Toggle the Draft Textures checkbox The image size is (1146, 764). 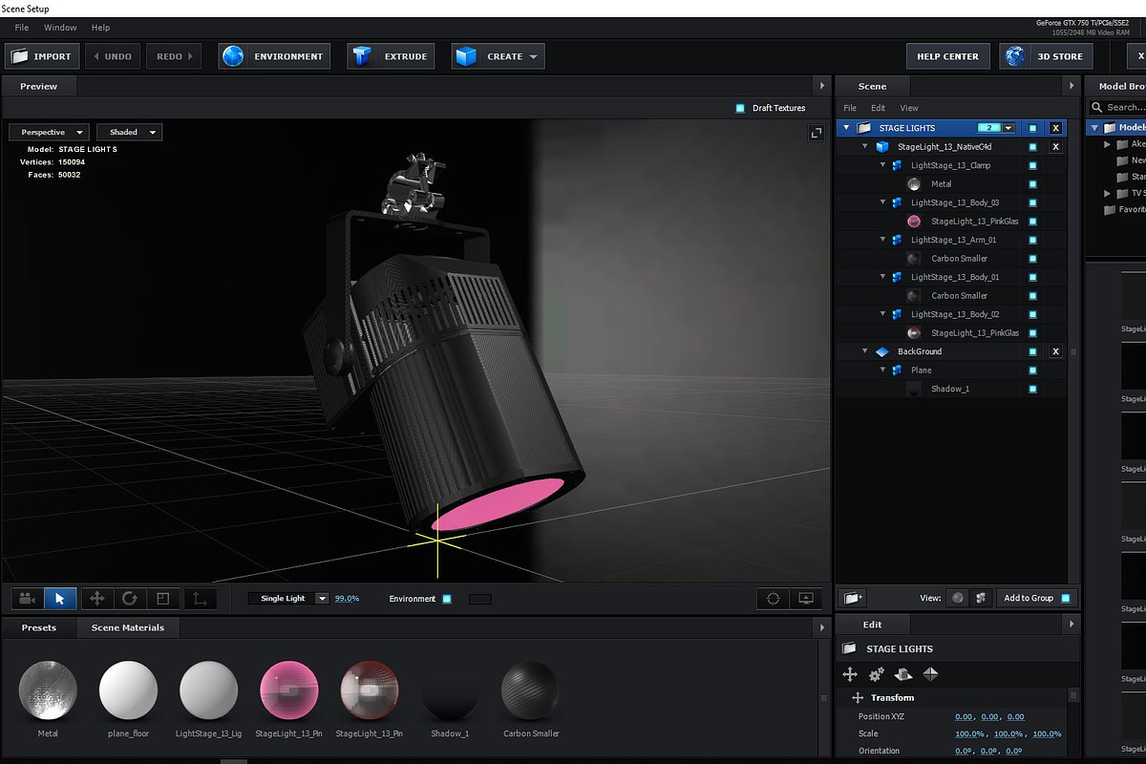click(740, 108)
